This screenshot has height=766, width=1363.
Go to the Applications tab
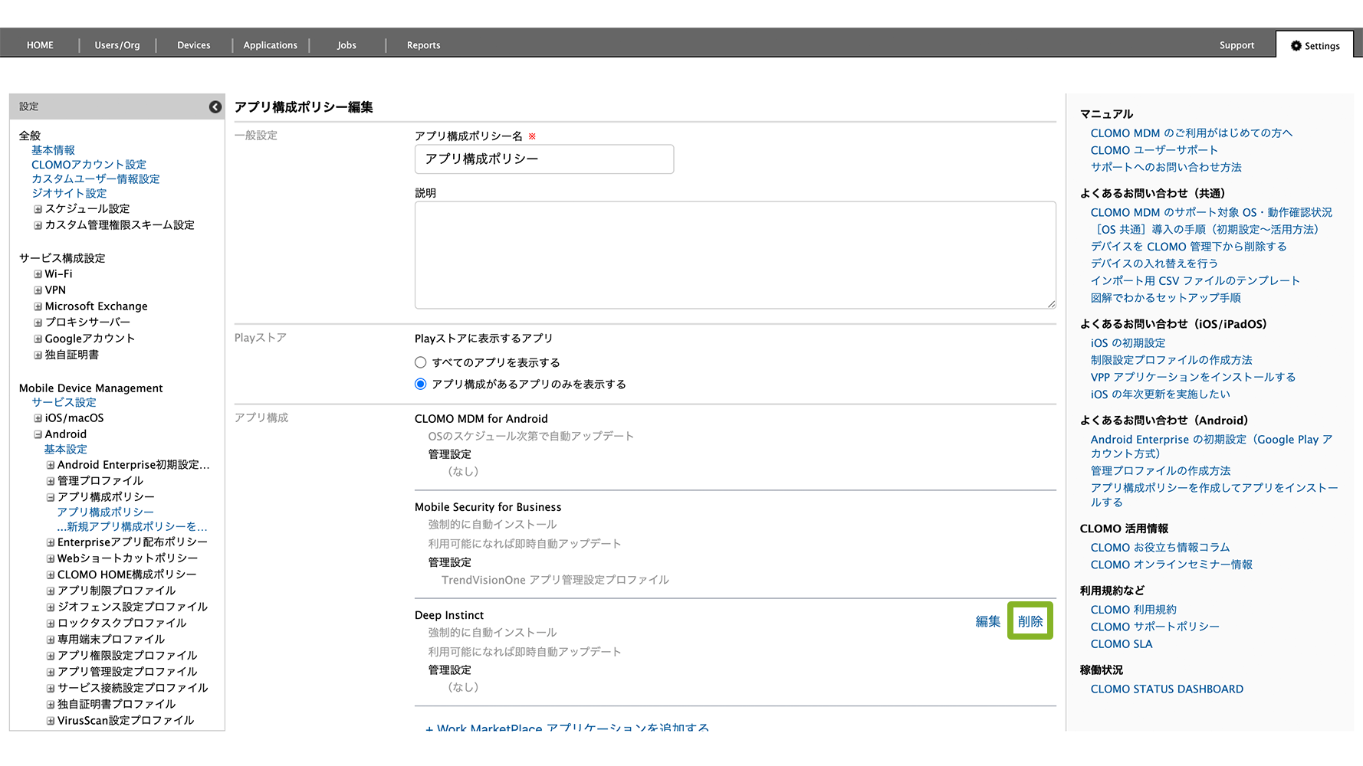tap(270, 45)
